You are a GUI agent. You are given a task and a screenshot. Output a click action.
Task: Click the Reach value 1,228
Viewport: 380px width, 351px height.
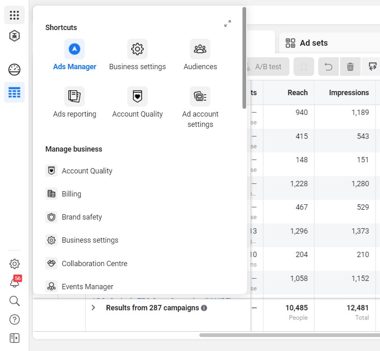[299, 184]
